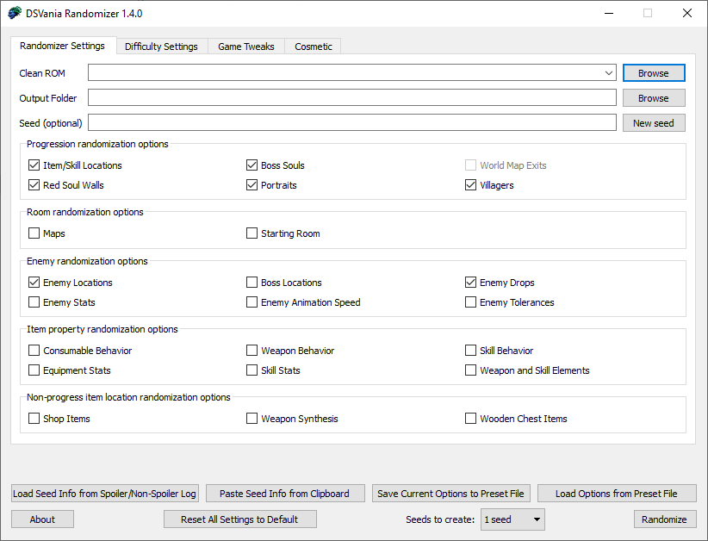The width and height of the screenshot is (708, 541).
Task: Switch to Difficulty Settings tab
Action: coord(161,47)
